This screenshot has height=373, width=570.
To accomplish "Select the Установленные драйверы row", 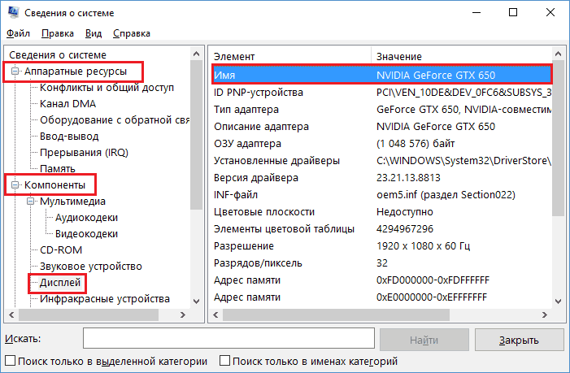I will [x=381, y=161].
